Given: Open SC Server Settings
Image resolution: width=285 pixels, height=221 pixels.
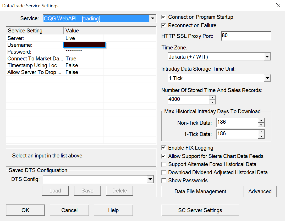Looking at the screenshot, I should [x=200, y=210].
